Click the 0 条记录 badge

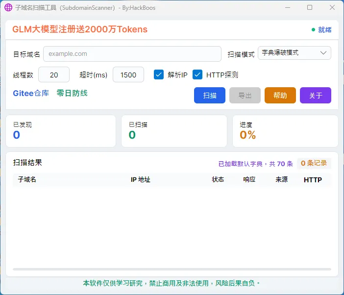click(x=314, y=163)
